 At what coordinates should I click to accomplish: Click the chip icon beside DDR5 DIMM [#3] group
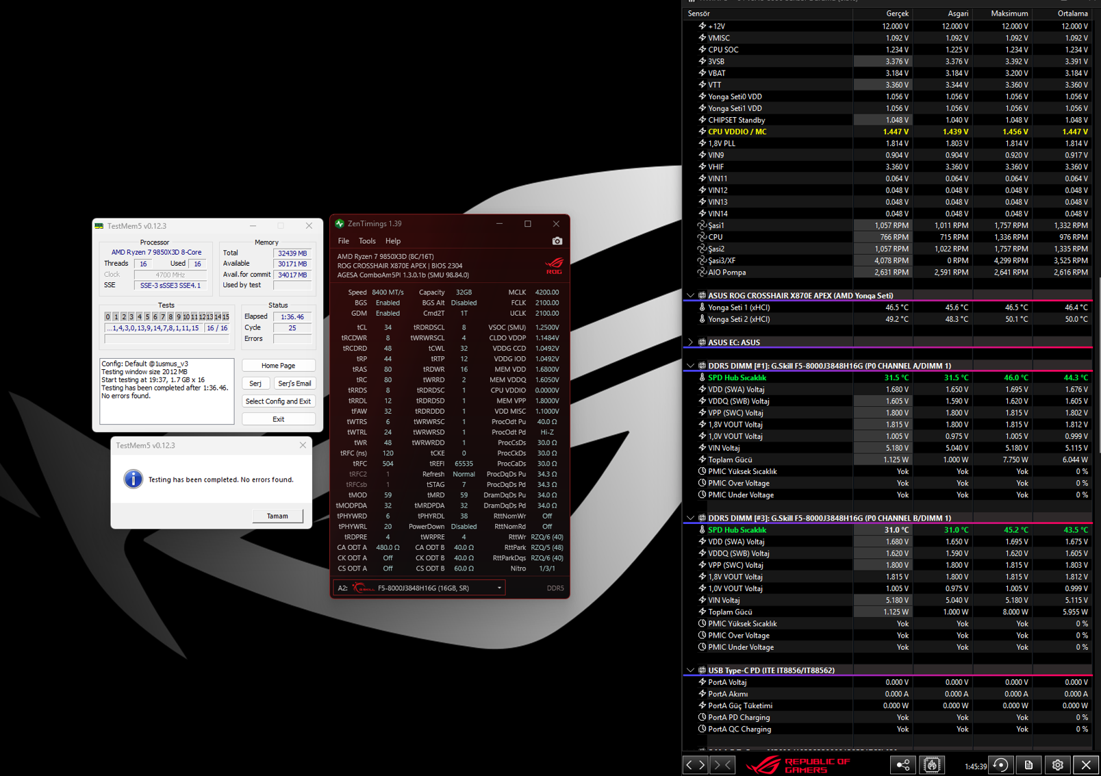click(702, 518)
